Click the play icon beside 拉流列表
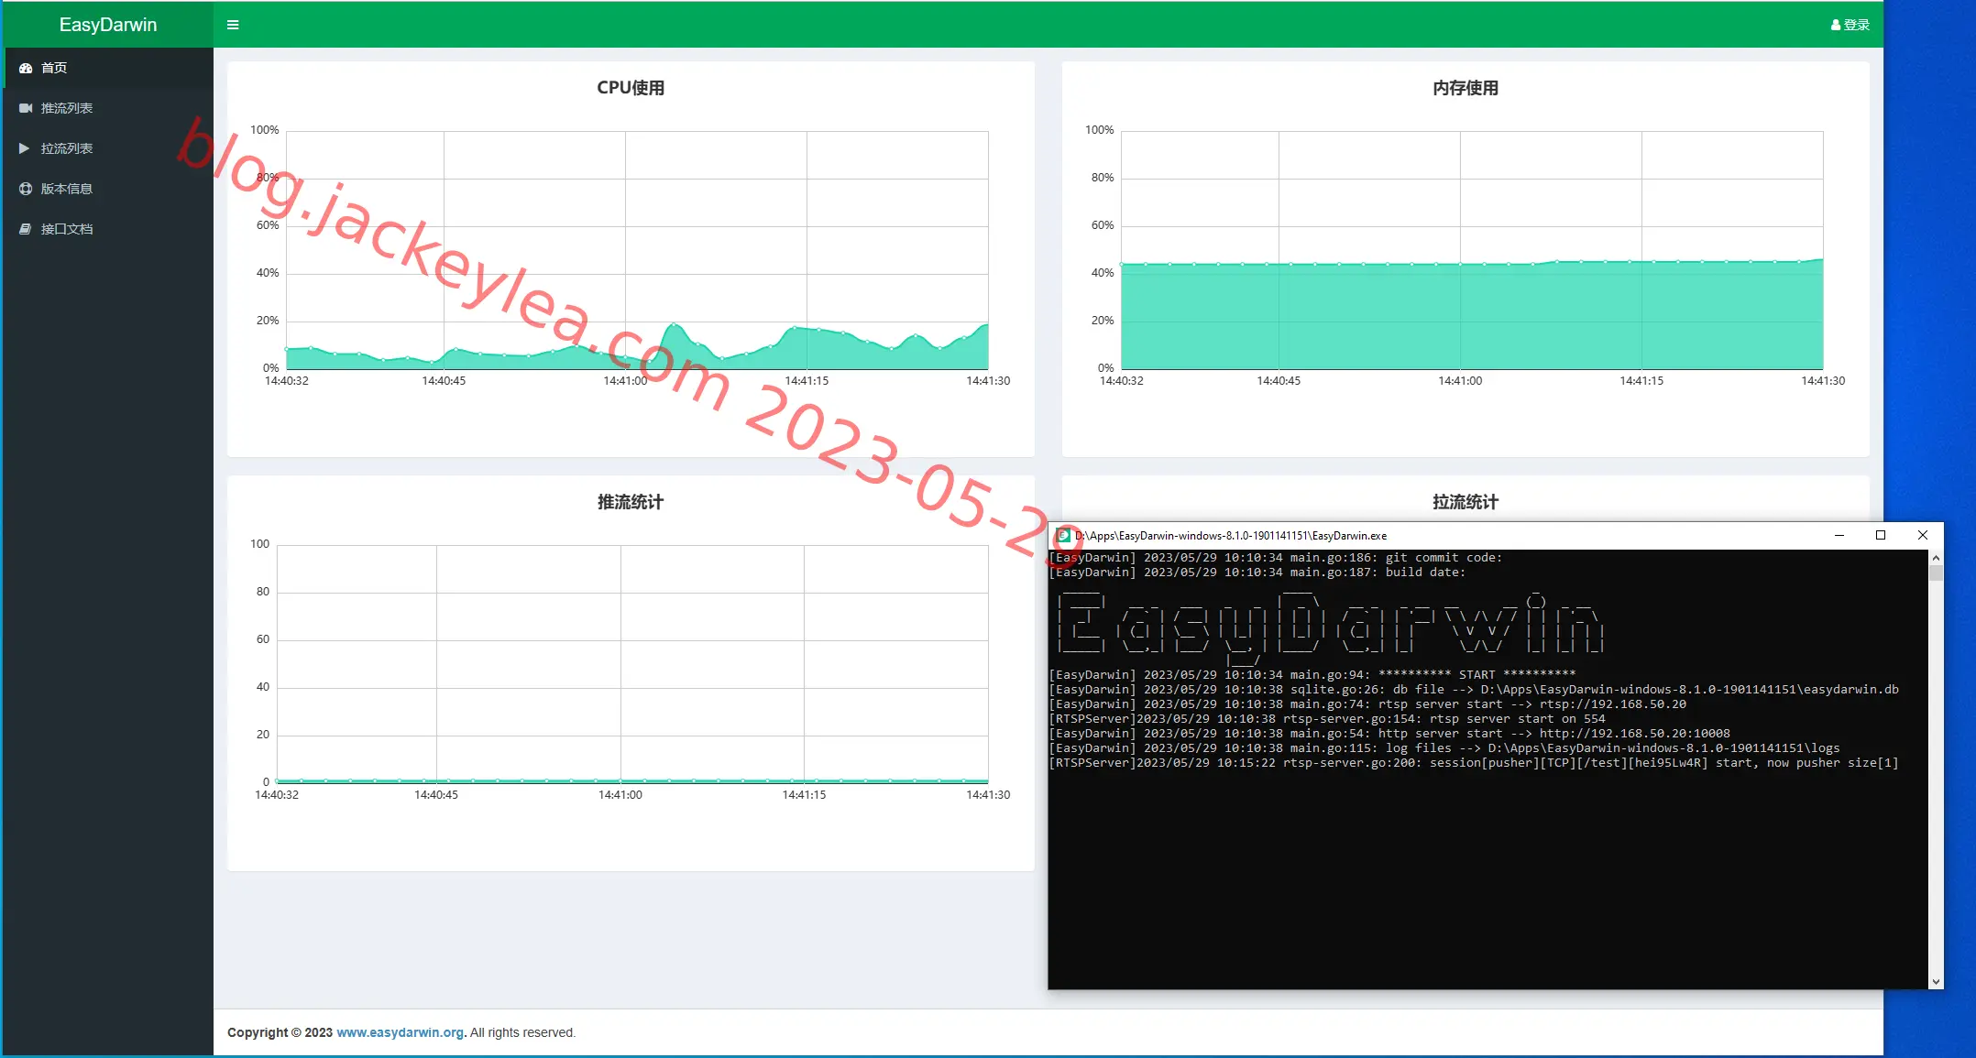 click(25, 148)
